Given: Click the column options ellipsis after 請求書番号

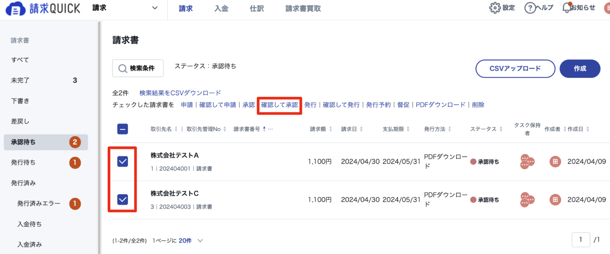Looking at the screenshot, I should click(270, 129).
